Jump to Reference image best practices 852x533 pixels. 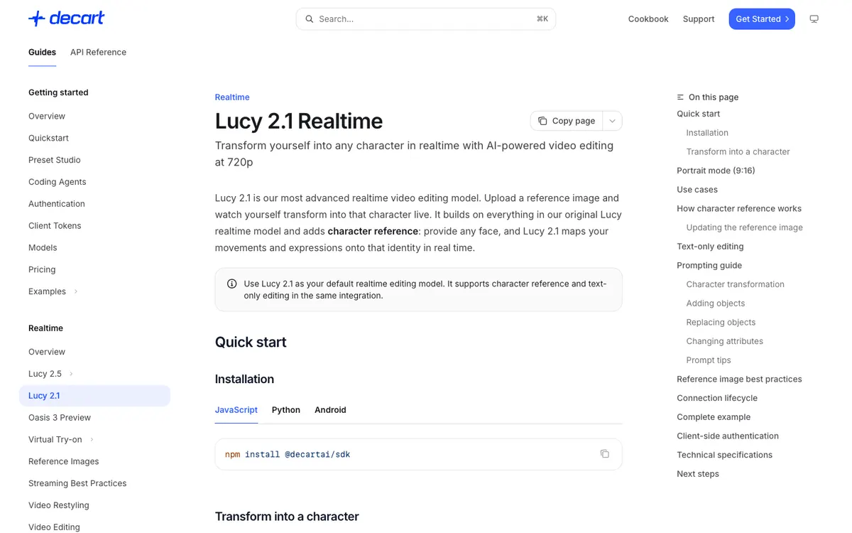click(739, 379)
